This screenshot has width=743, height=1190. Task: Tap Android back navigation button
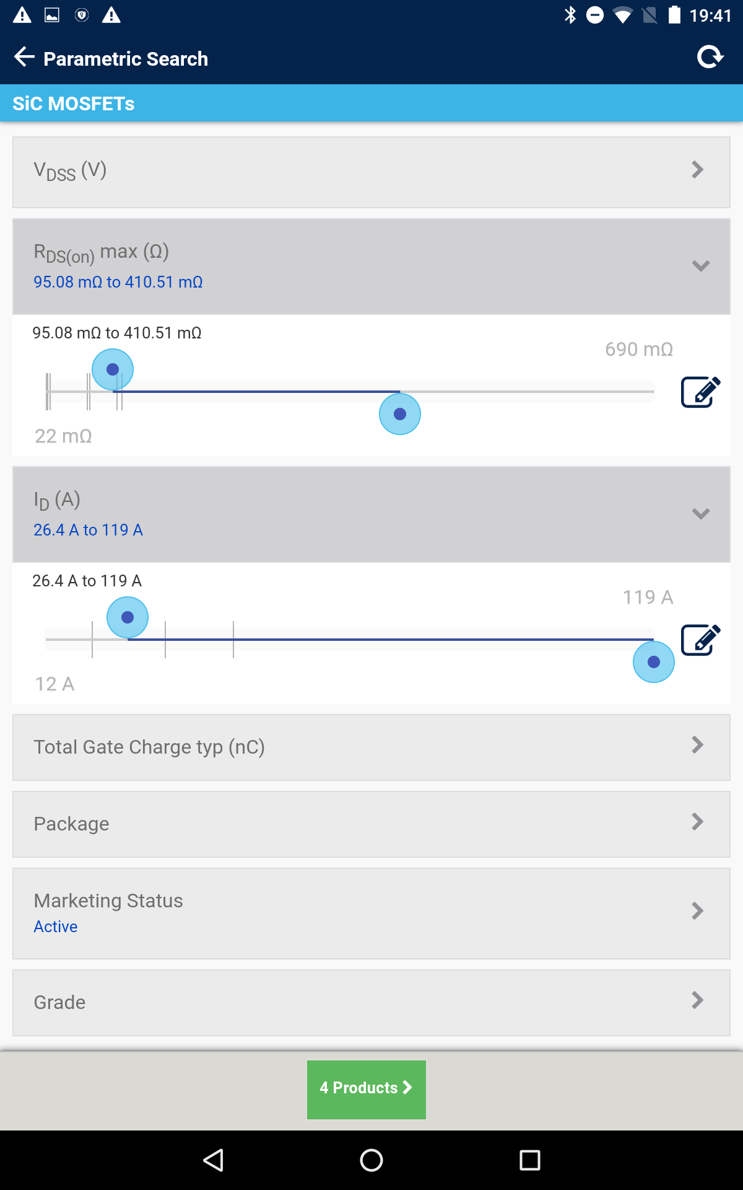(214, 1160)
